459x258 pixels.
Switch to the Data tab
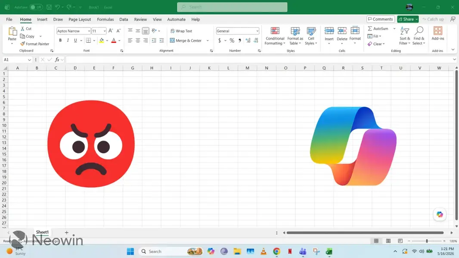124,19
